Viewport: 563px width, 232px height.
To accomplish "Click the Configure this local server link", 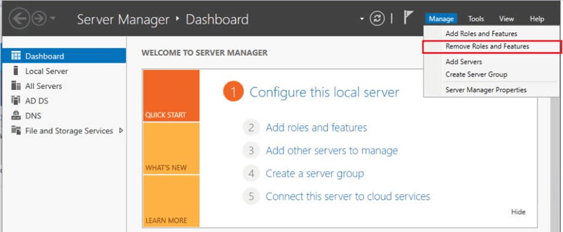I will point(324,92).
